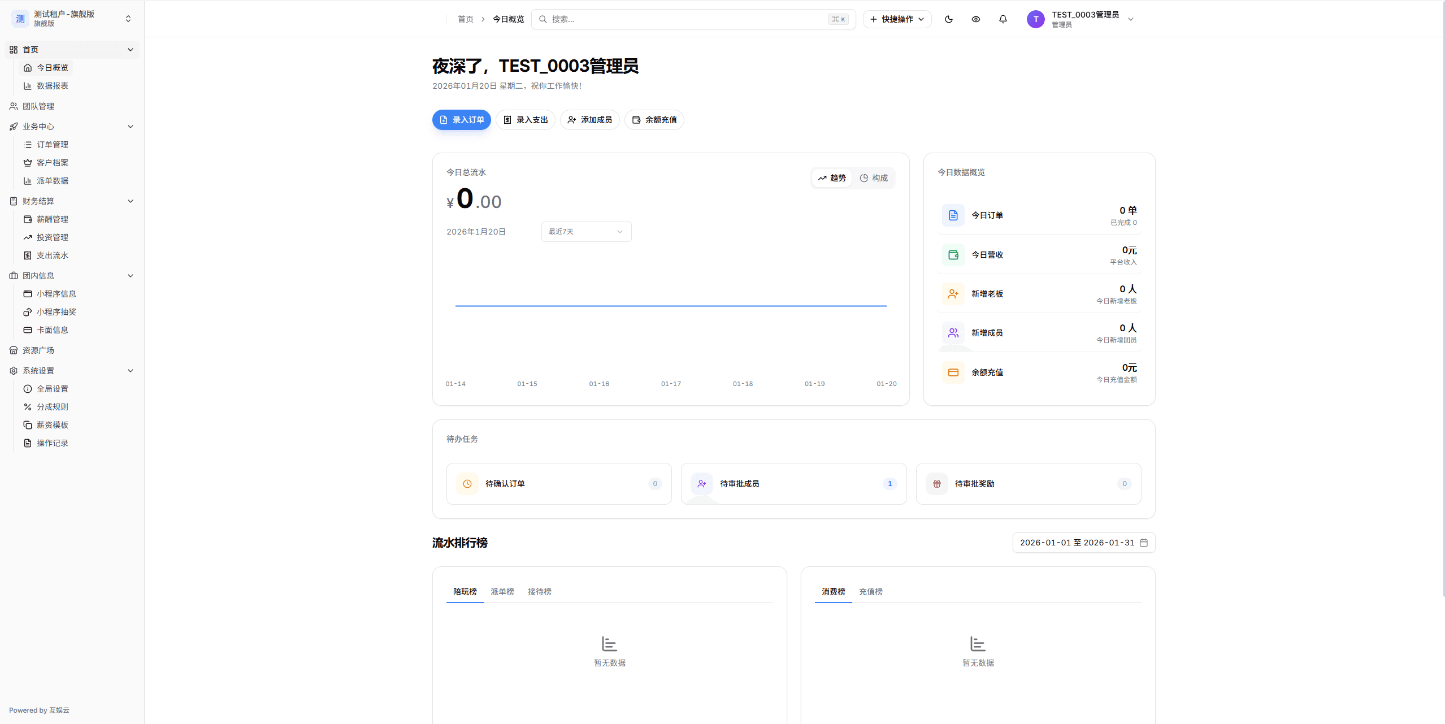Select 操作记录 under 系统设置

[x=53, y=443]
